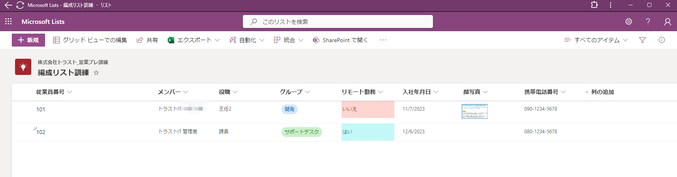Open the account profile icon
677x177 pixels.
pyautogui.click(x=667, y=21)
